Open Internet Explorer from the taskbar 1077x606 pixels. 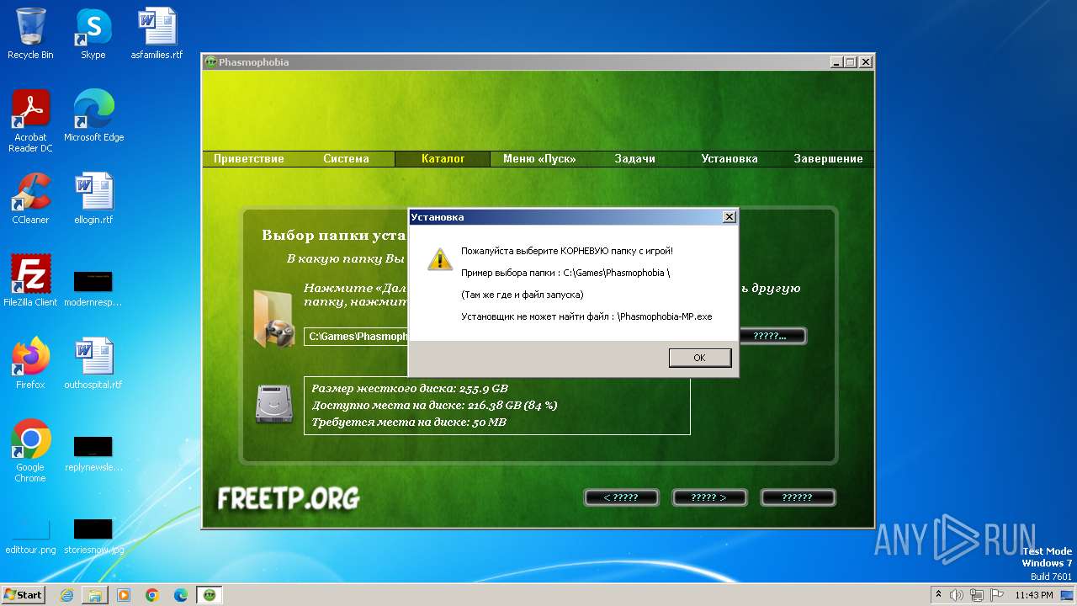tap(66, 595)
